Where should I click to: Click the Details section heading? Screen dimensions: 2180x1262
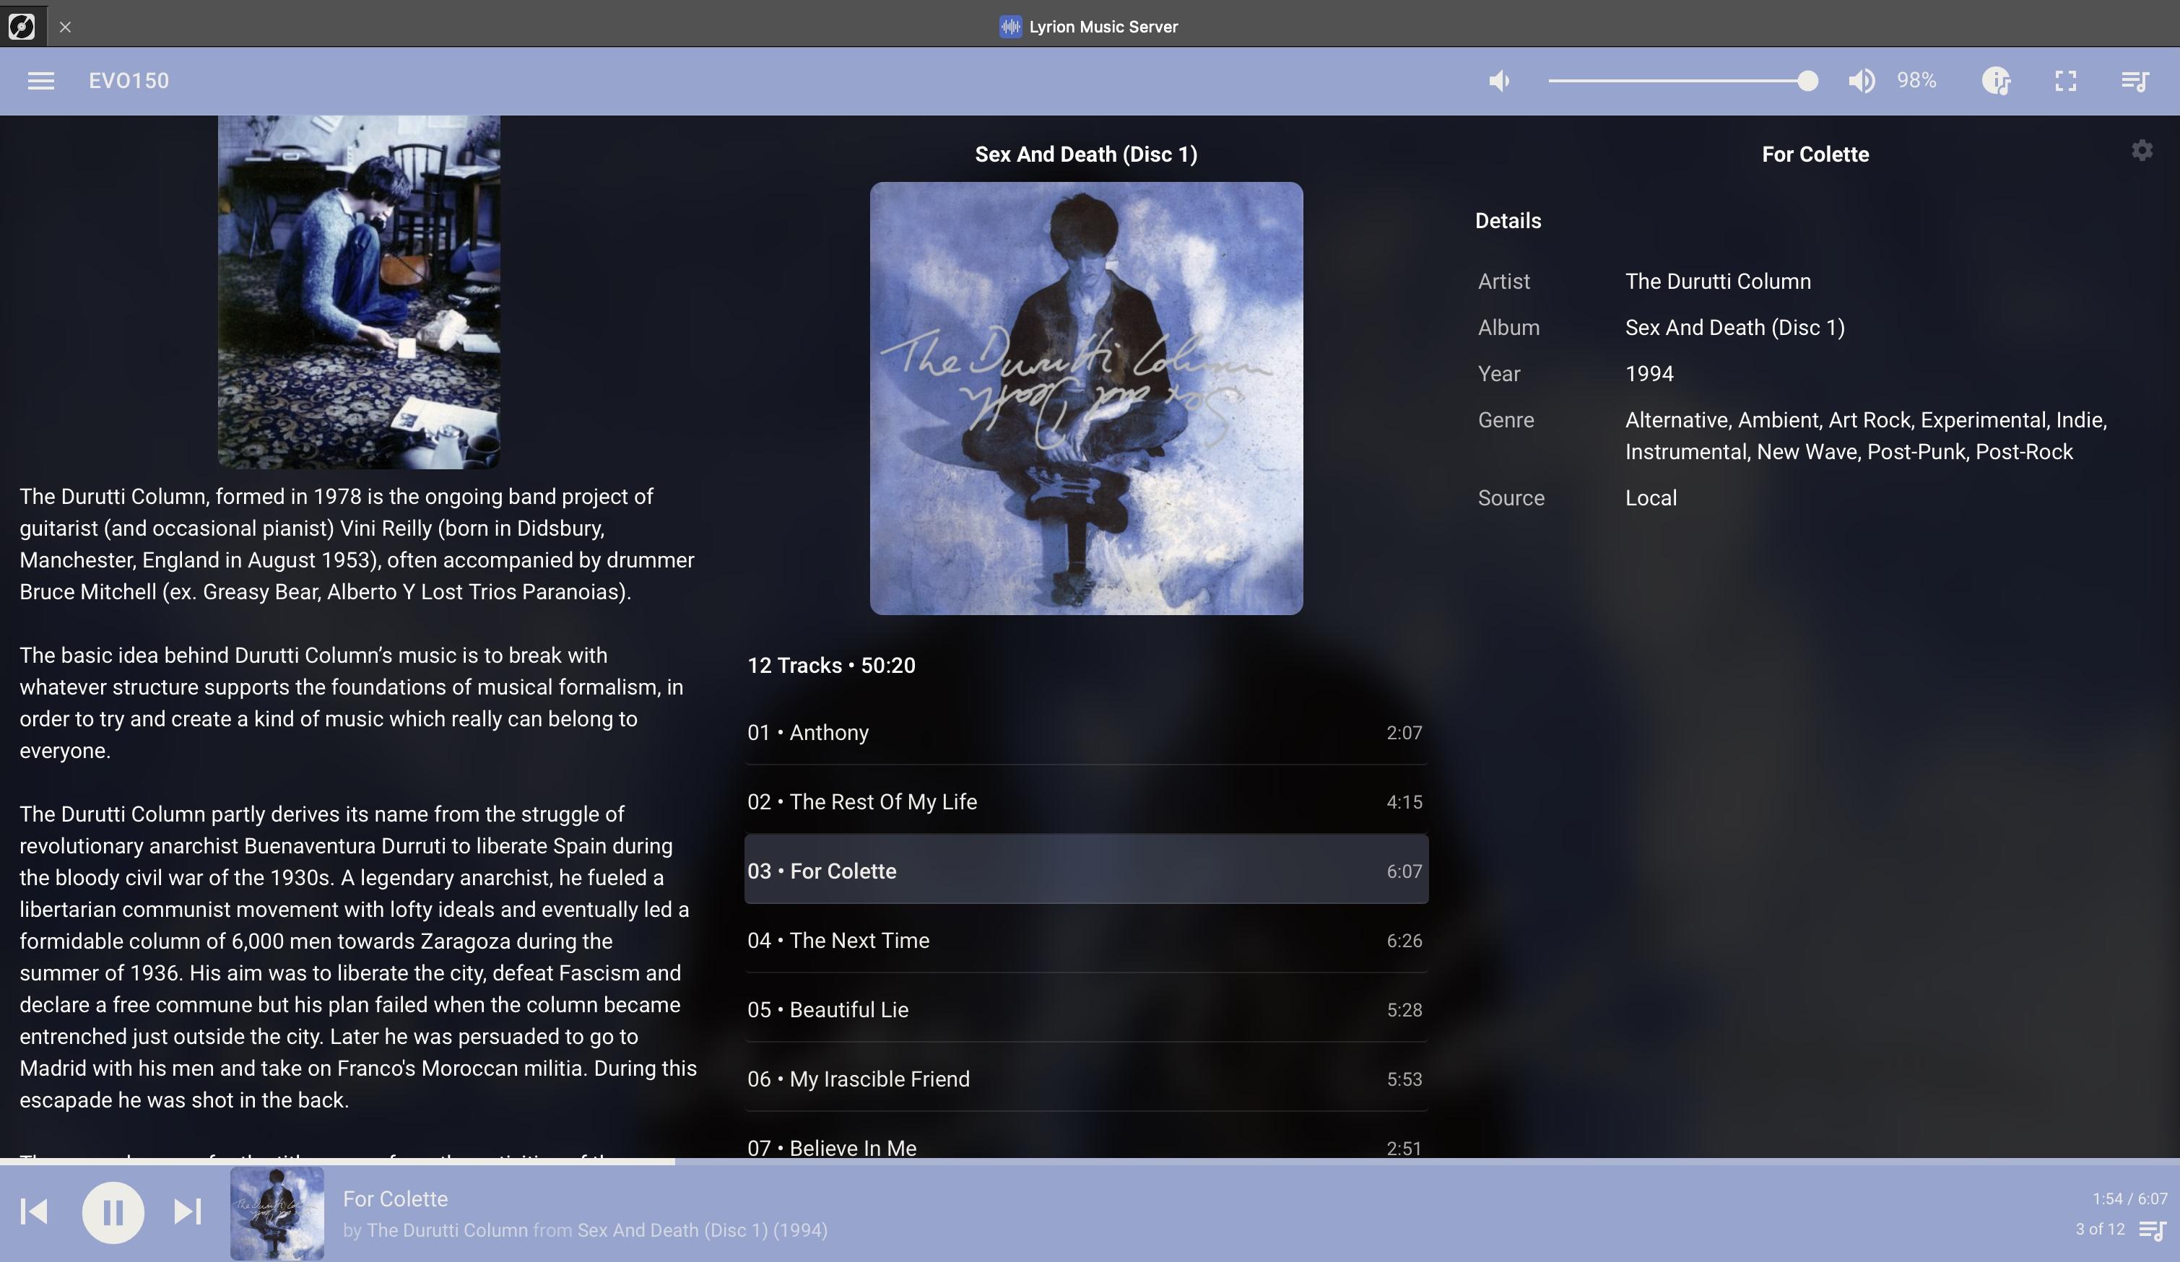[x=1508, y=221]
